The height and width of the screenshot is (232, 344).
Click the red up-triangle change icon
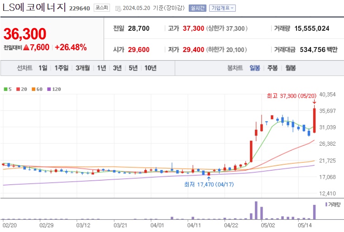point(26,47)
